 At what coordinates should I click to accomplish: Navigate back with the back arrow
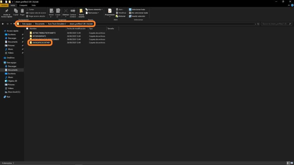tap(3, 24)
